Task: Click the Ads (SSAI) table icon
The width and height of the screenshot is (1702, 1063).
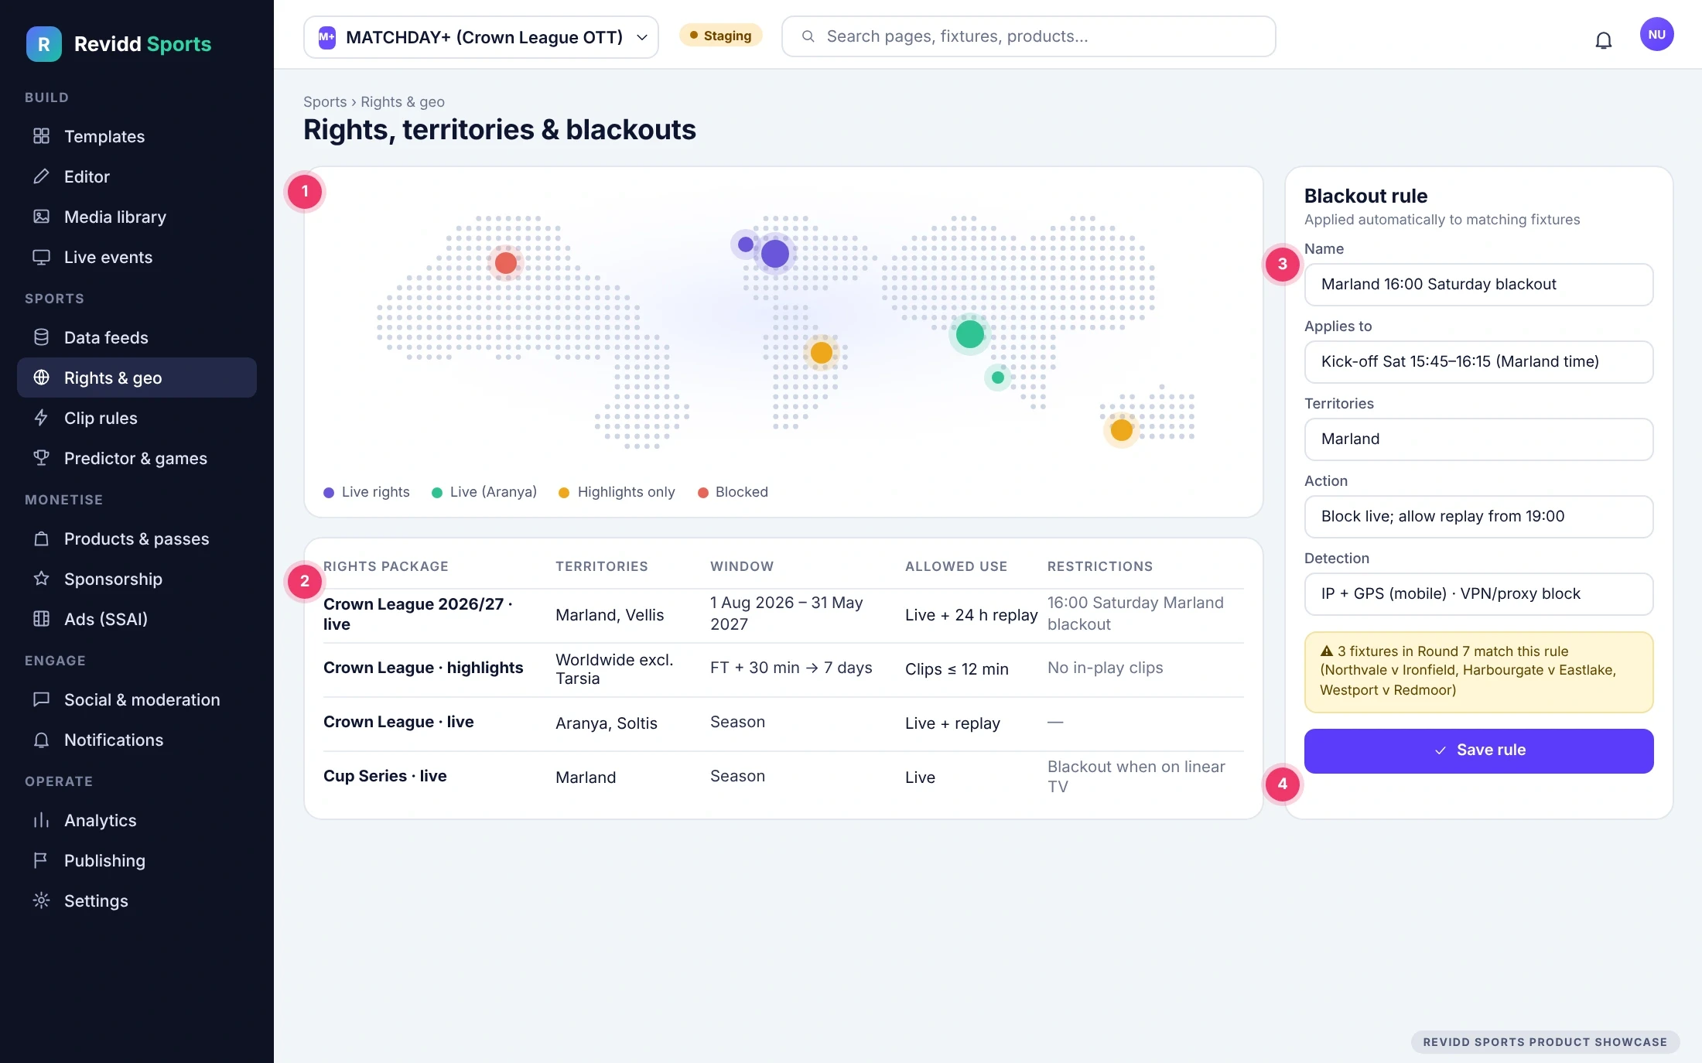Action: pos(42,619)
